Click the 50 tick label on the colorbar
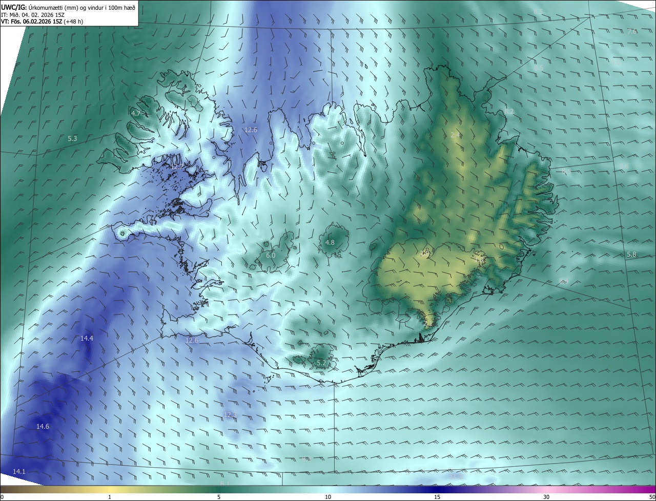Screen dimensions: 656x501 click(x=652, y=497)
